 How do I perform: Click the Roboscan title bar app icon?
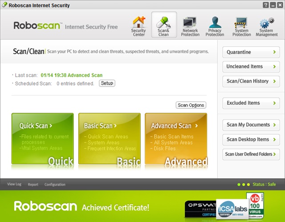tap(4, 5)
